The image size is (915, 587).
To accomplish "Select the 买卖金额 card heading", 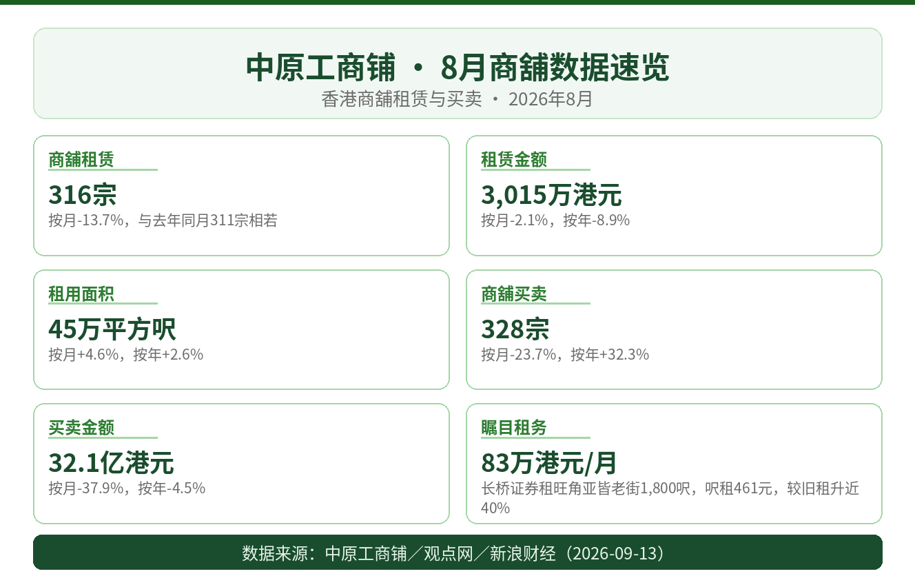I will (x=81, y=428).
